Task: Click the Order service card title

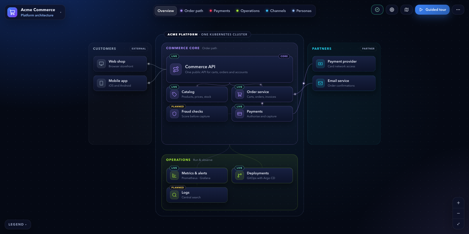Action: tap(258, 92)
